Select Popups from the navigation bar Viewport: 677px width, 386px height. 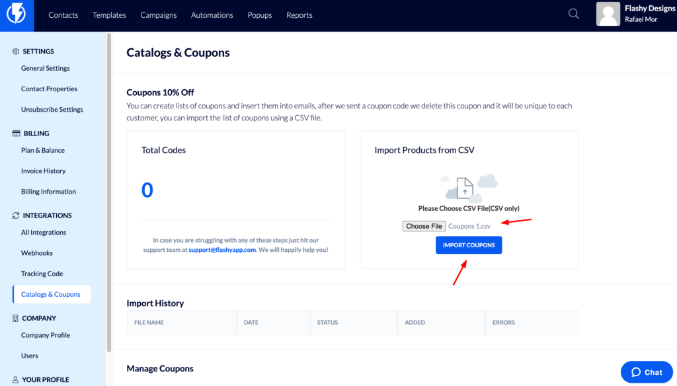coord(259,15)
